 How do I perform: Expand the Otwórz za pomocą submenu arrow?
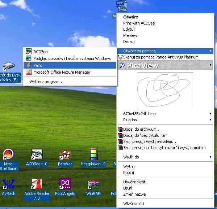(x=210, y=51)
